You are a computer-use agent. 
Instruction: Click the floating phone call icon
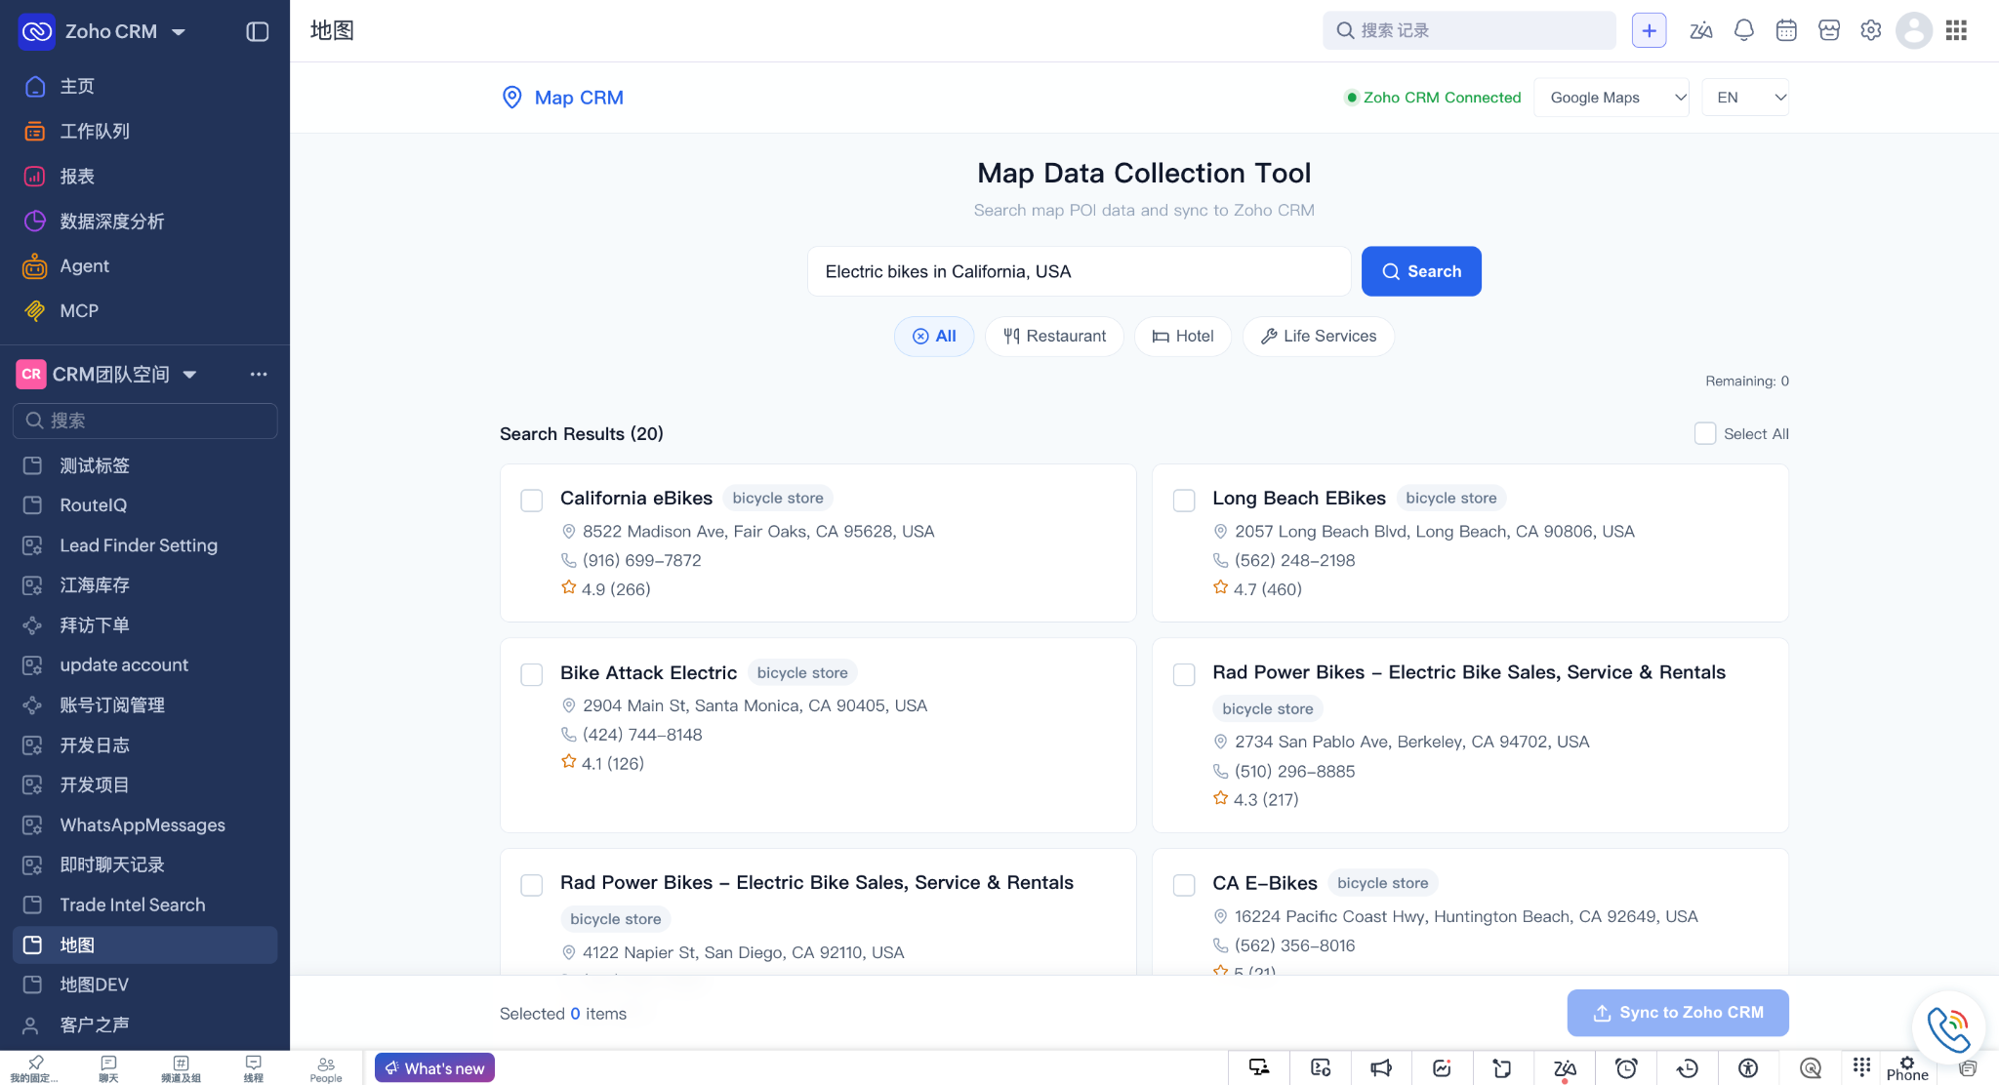click(1948, 1027)
